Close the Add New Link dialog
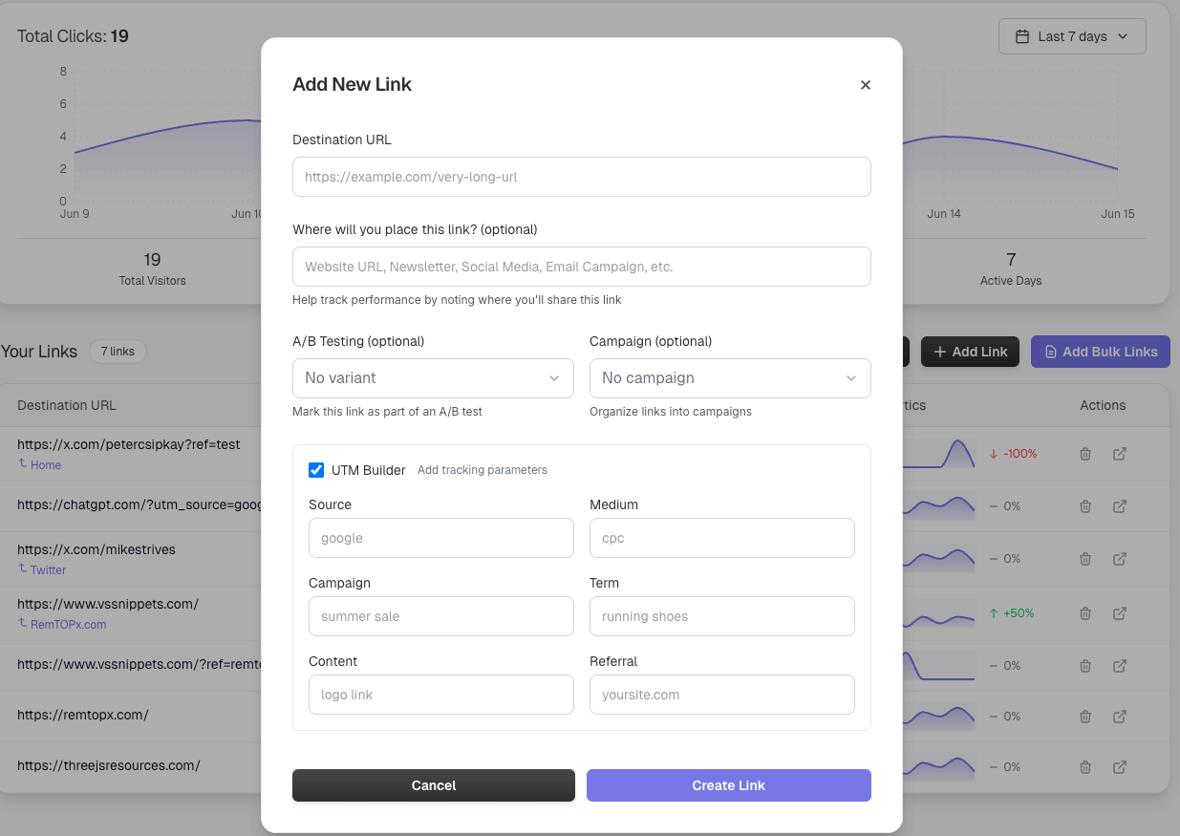This screenshot has width=1180, height=836. [x=865, y=85]
